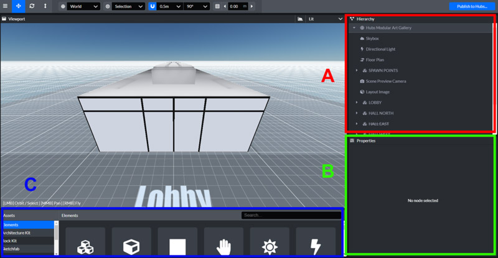This screenshot has height=258, width=498.
Task: Select Hubs Modular Art Gallery in hierarchy
Action: (x=388, y=28)
